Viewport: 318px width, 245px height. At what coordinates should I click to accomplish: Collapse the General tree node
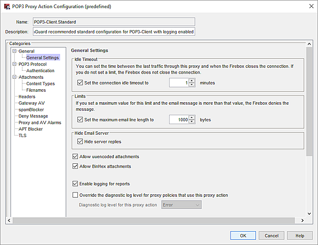pyautogui.click(x=14, y=51)
